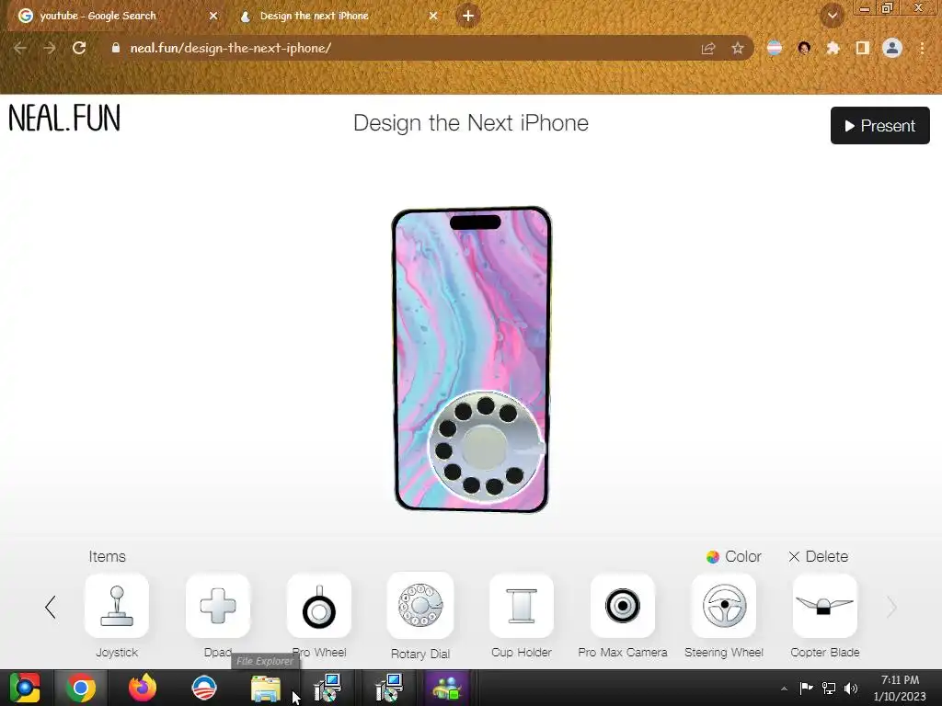Open File Explorer from the taskbar
The image size is (942, 706).
(x=266, y=688)
